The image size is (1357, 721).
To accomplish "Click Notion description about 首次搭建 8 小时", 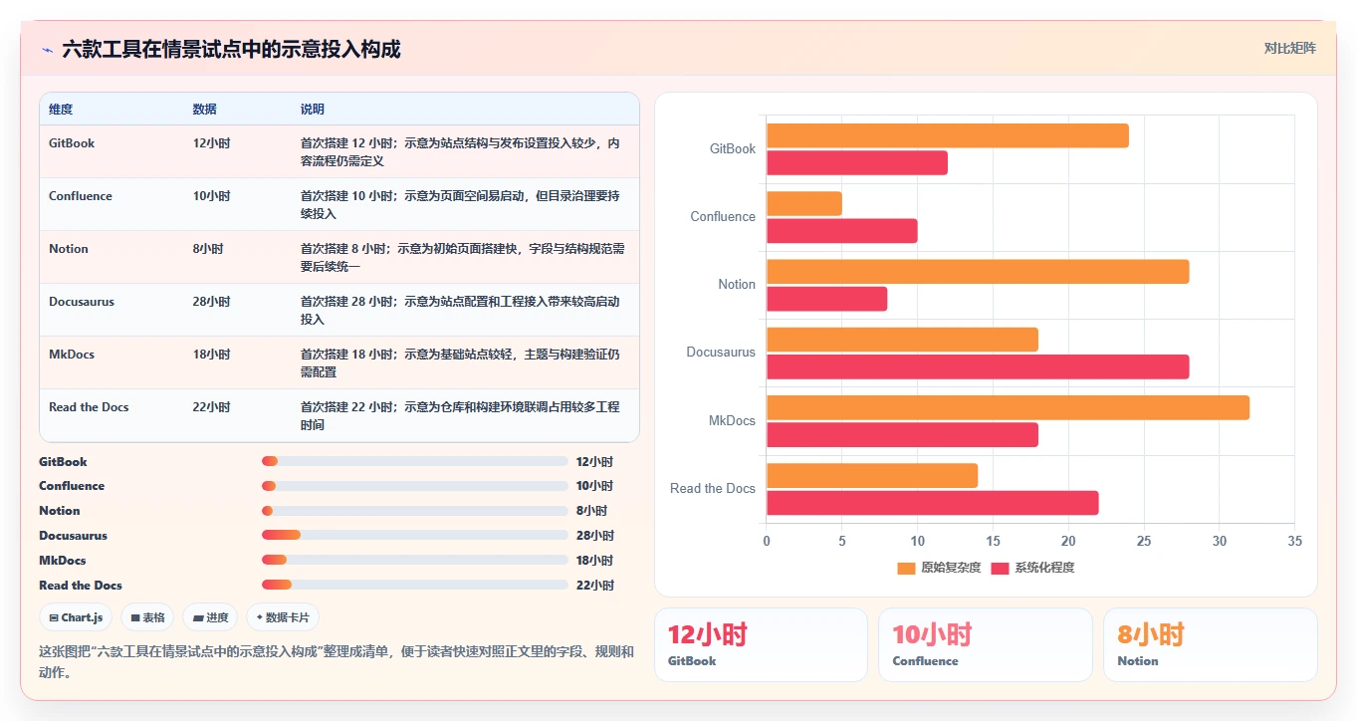I will pyautogui.click(x=462, y=258).
